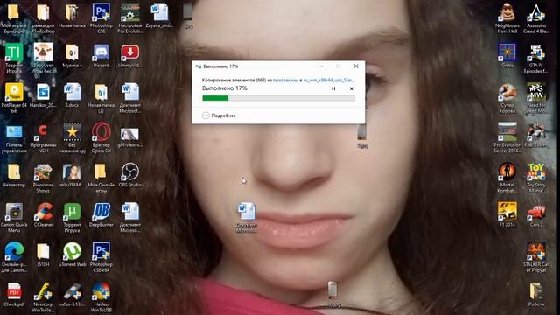Open PotPlayer 64 bit shortcut
Image resolution: width=560 pixels, height=315 pixels.
(14, 98)
